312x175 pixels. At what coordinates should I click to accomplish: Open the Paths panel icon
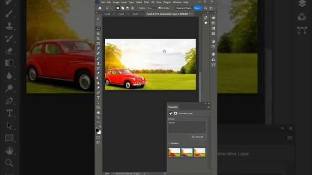(x=214, y=65)
